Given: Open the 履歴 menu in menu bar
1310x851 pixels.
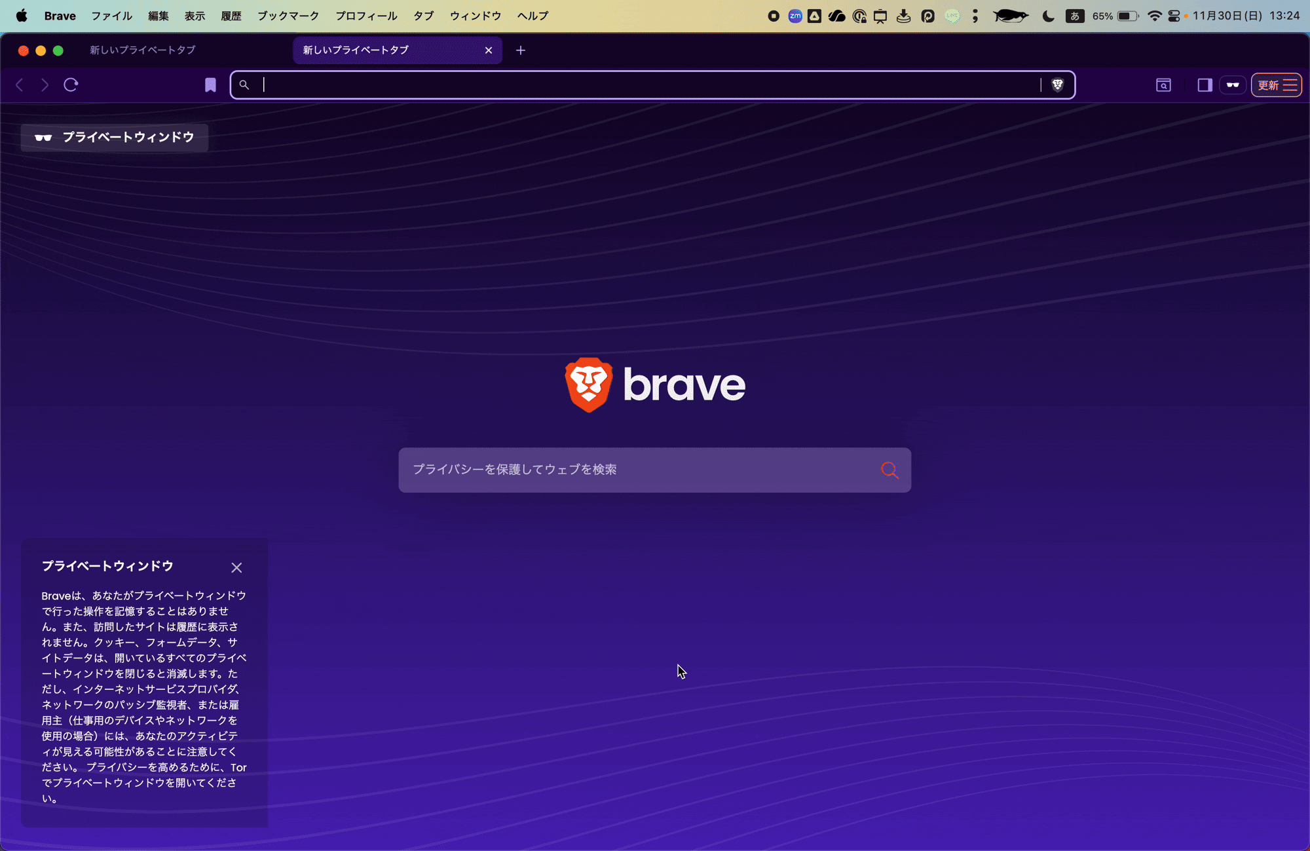Looking at the screenshot, I should pyautogui.click(x=231, y=16).
